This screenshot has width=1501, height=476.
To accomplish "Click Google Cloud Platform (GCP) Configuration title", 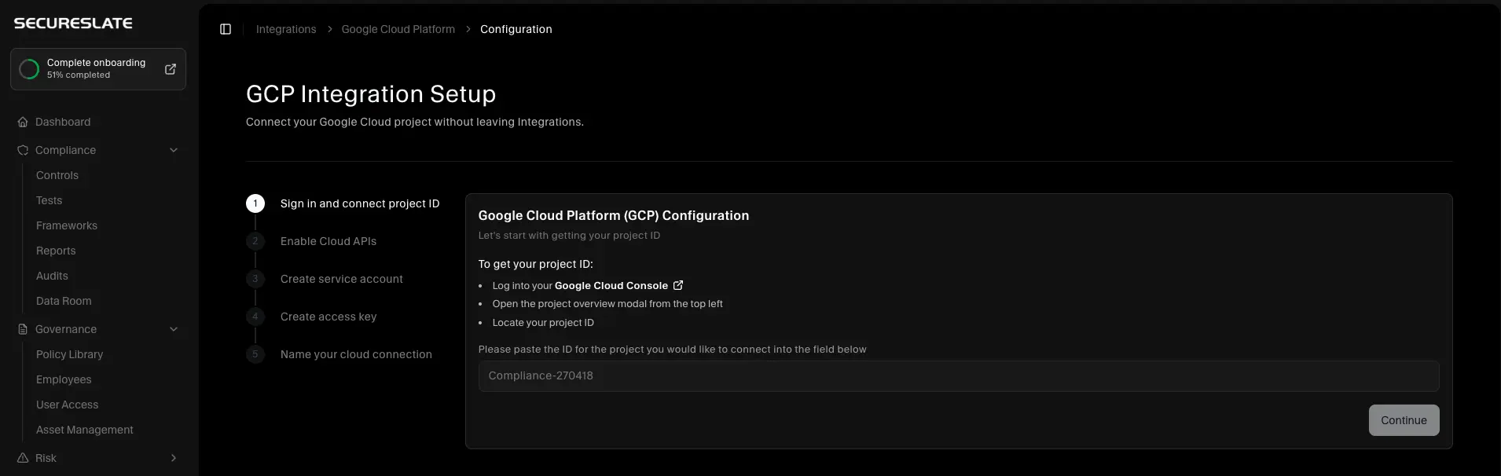I will pyautogui.click(x=614, y=215).
